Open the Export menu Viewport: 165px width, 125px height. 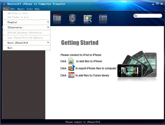21,9
